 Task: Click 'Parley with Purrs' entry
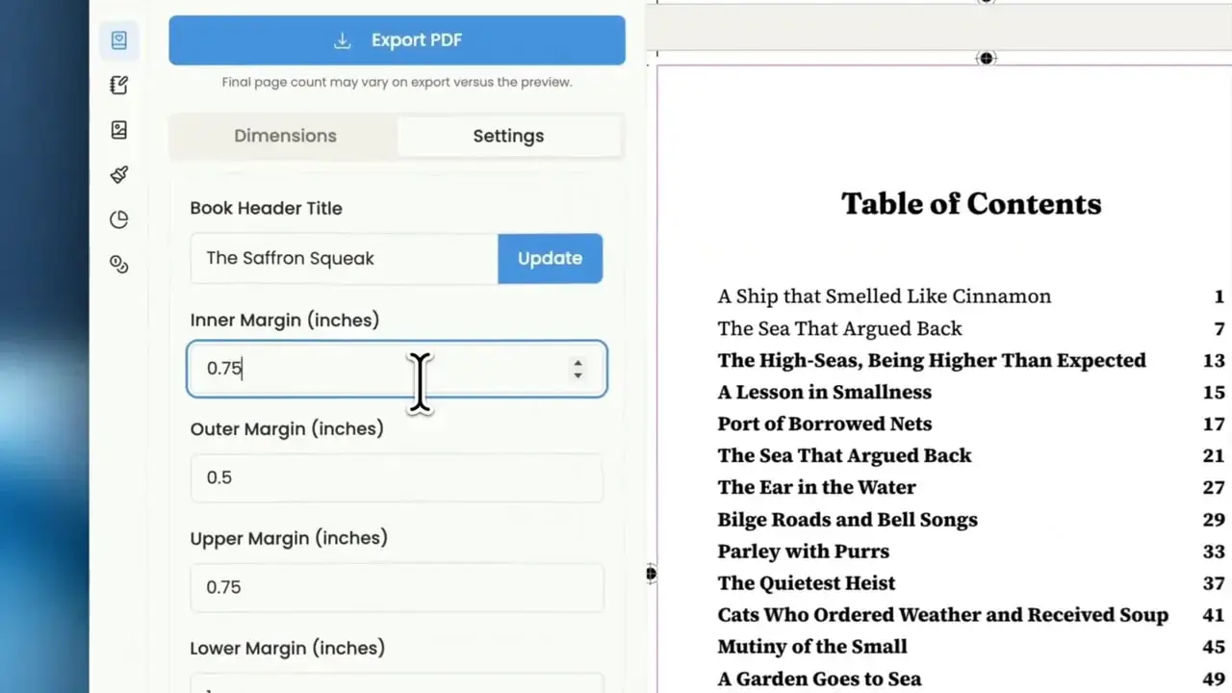coord(803,551)
